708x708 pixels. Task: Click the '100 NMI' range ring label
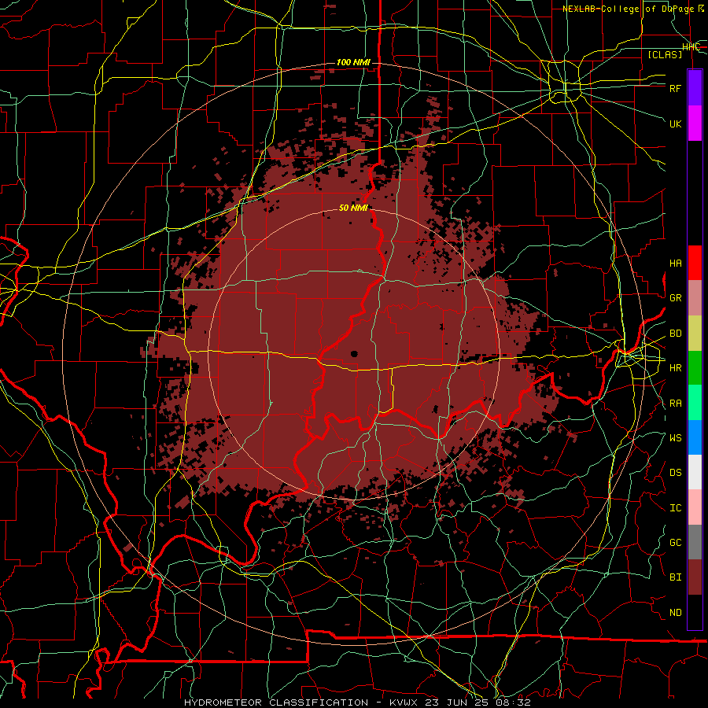(353, 62)
